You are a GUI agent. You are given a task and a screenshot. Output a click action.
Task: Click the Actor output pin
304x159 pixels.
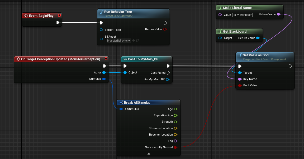point(104,73)
